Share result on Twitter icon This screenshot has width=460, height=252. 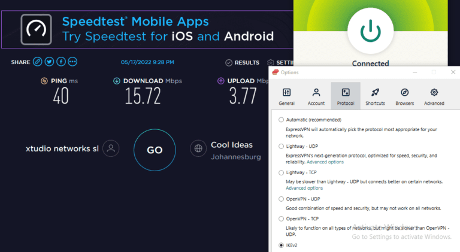coord(49,62)
